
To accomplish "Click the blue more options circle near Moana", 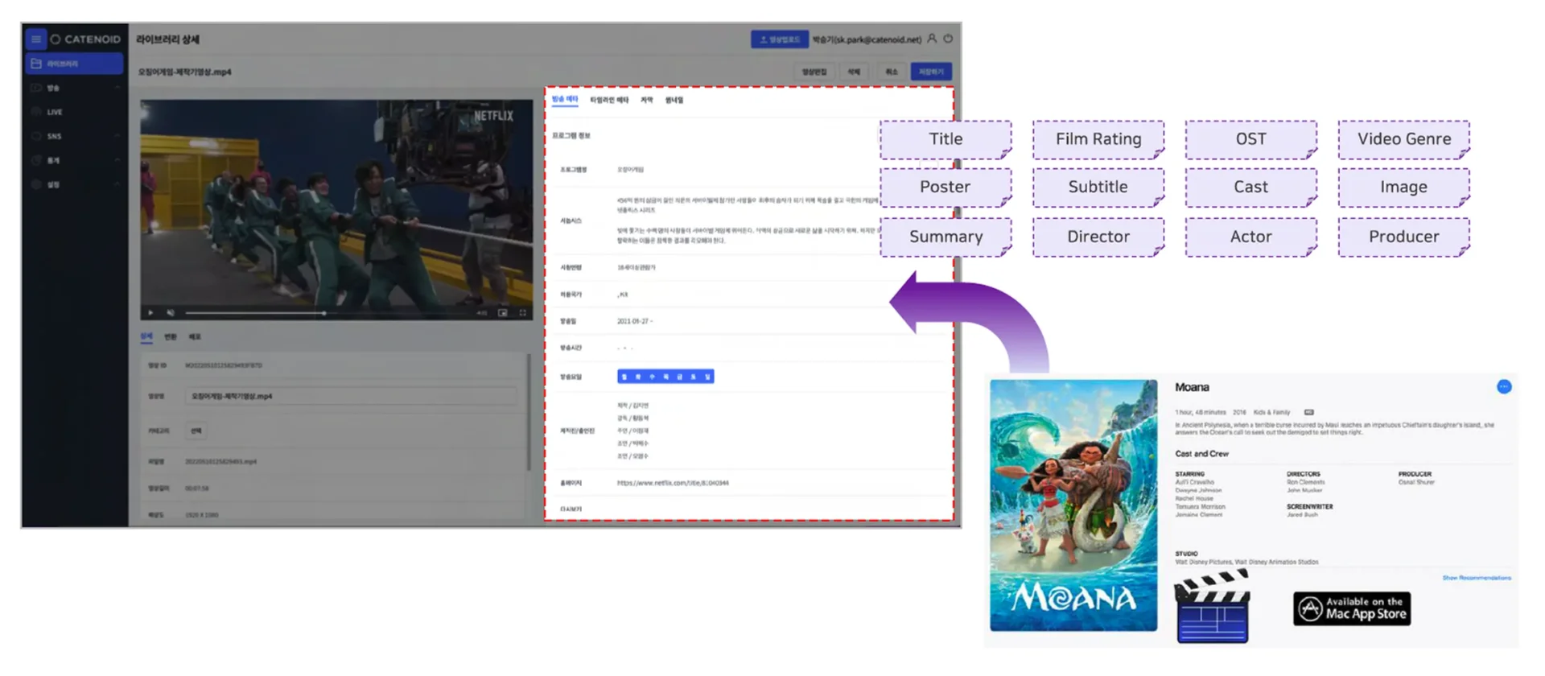I will click(1503, 387).
